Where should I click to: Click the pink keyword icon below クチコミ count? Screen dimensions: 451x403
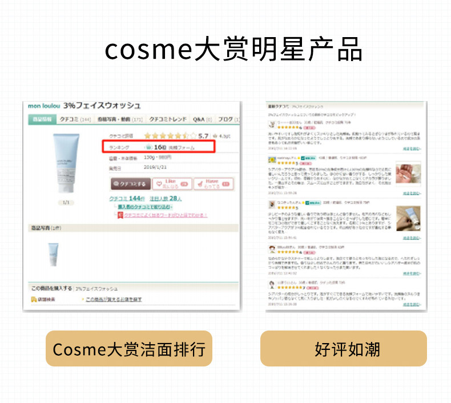click(x=120, y=215)
